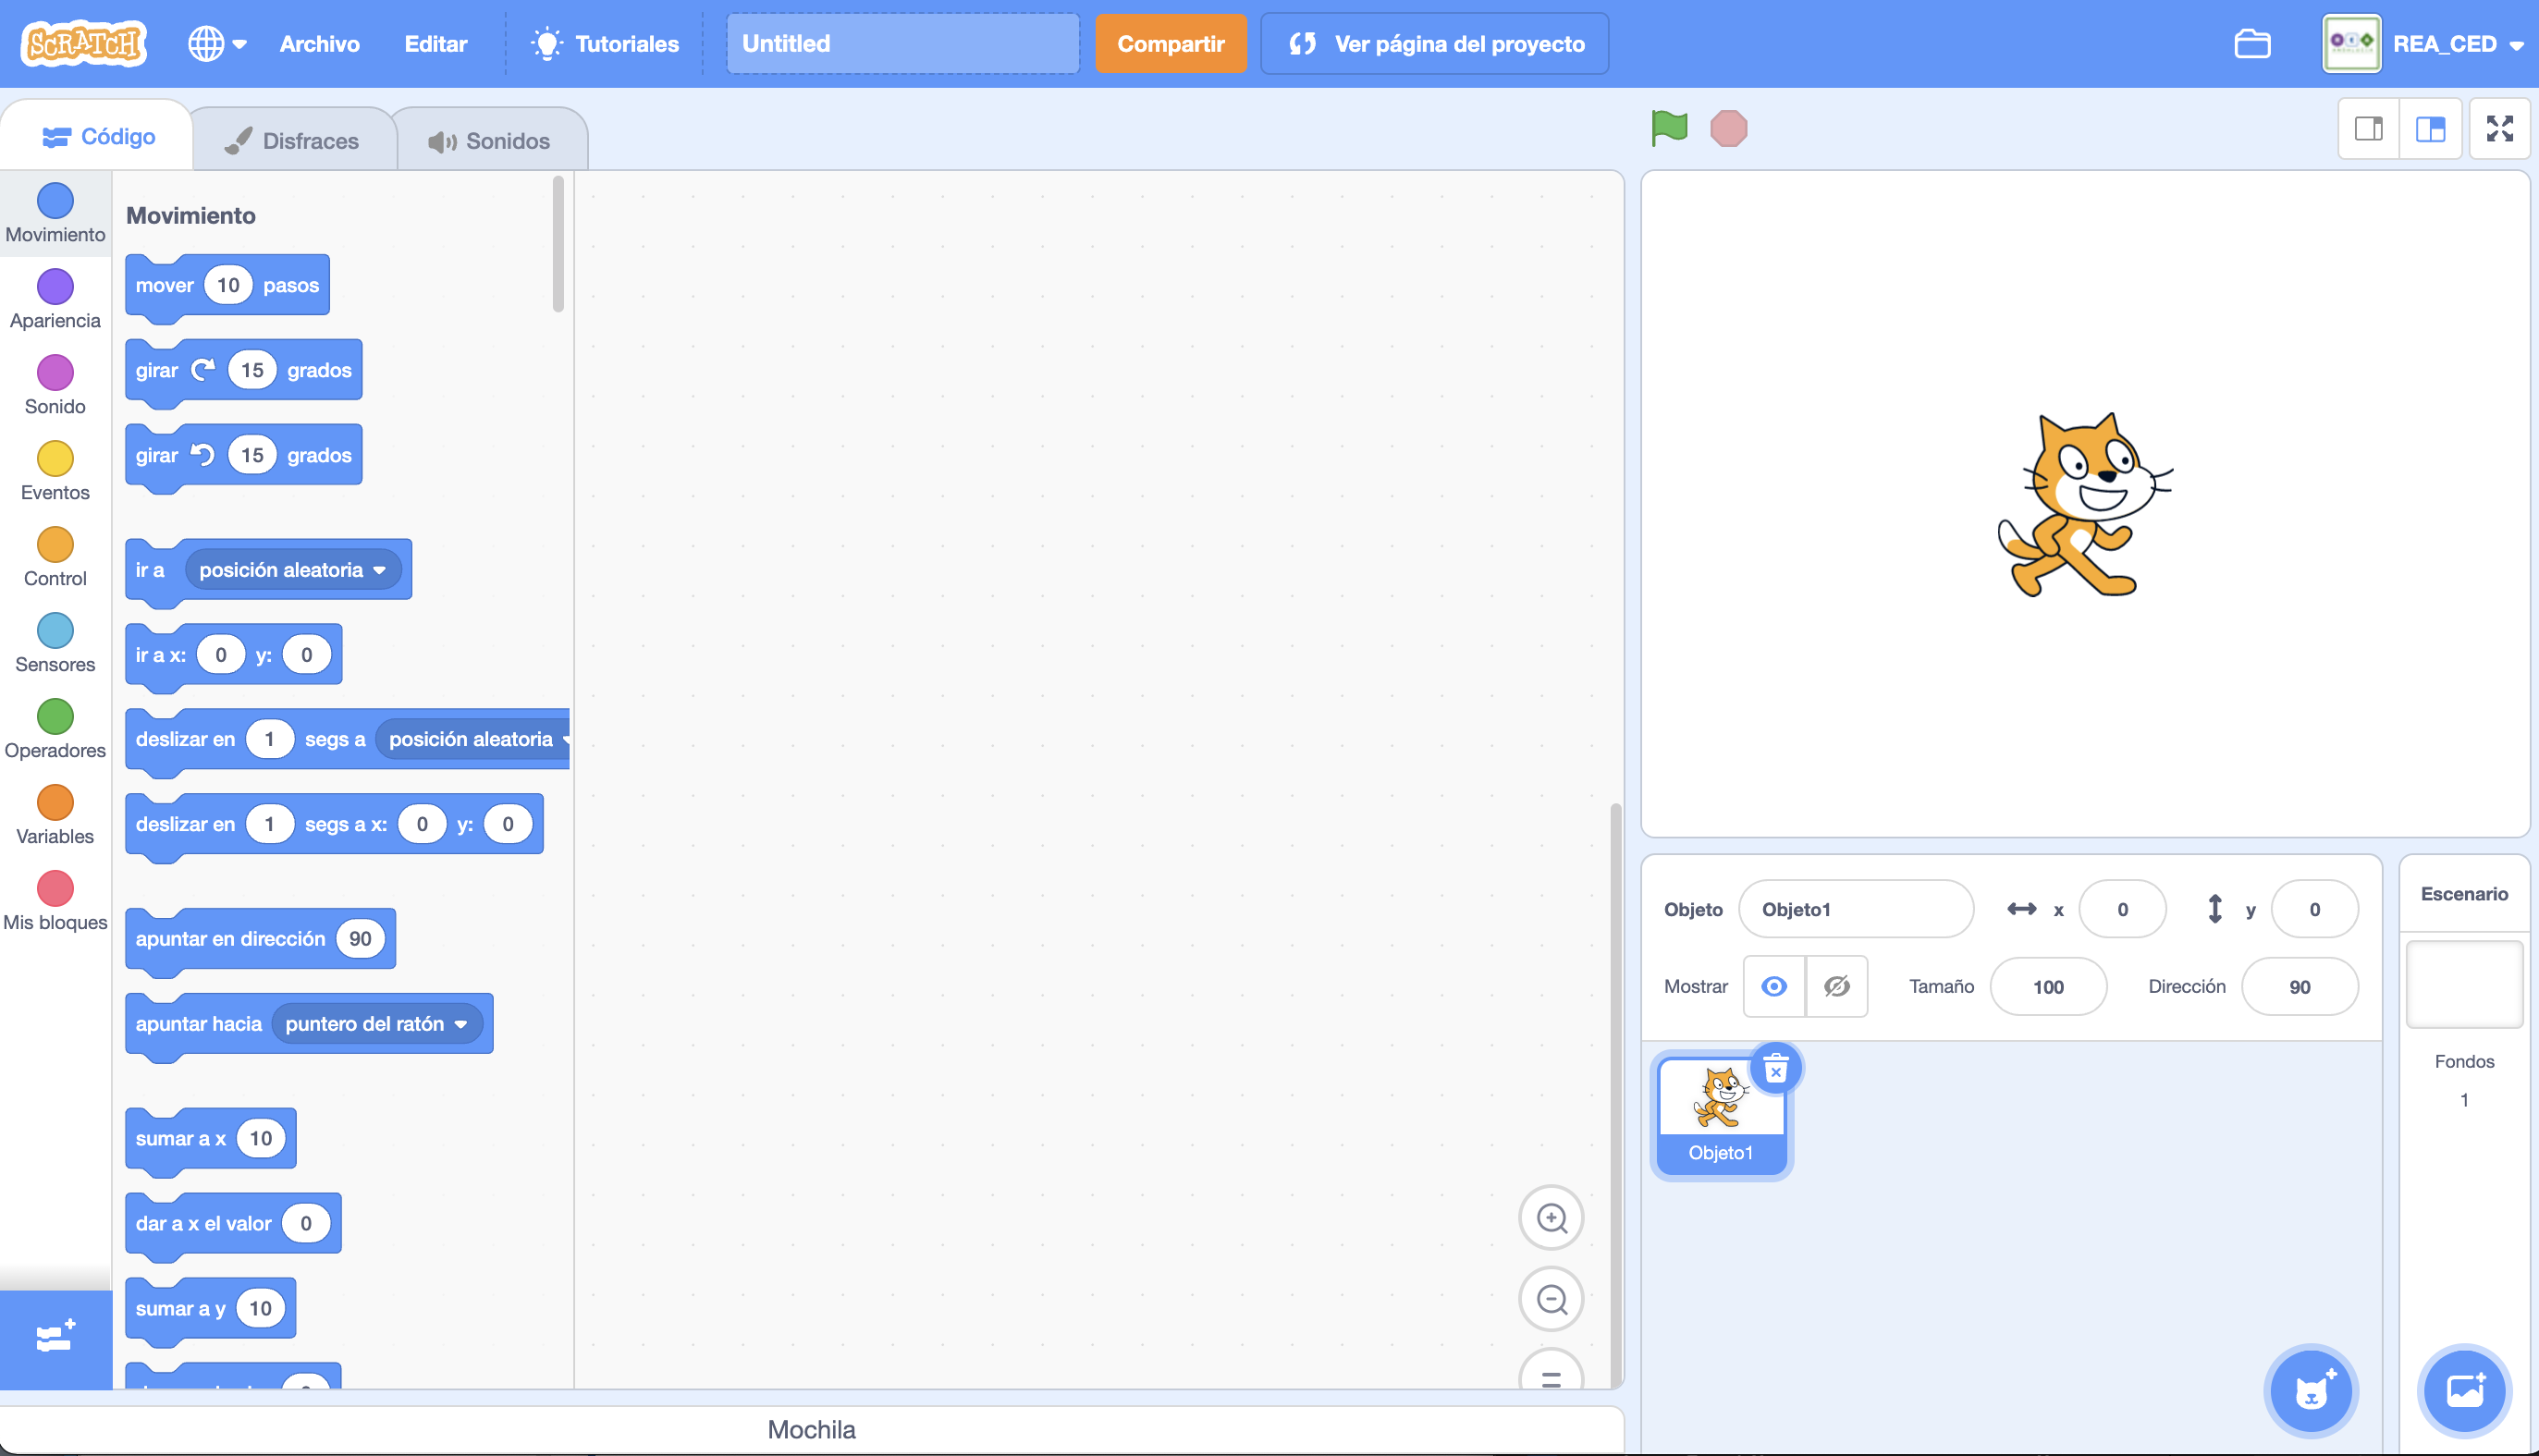The height and width of the screenshot is (1456, 2539).
Task: Select the Eventos block category
Action: (55, 472)
